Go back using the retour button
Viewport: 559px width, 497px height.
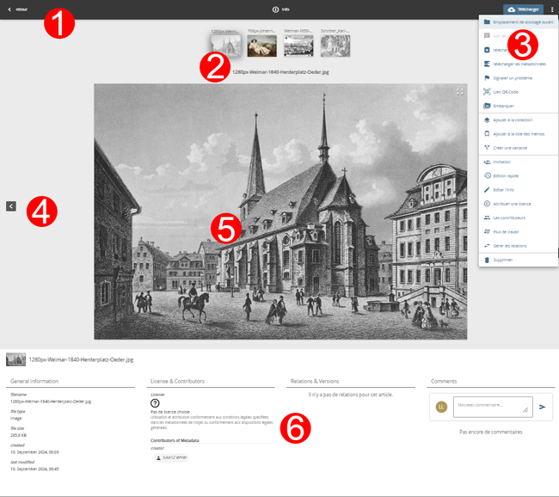click(x=17, y=9)
